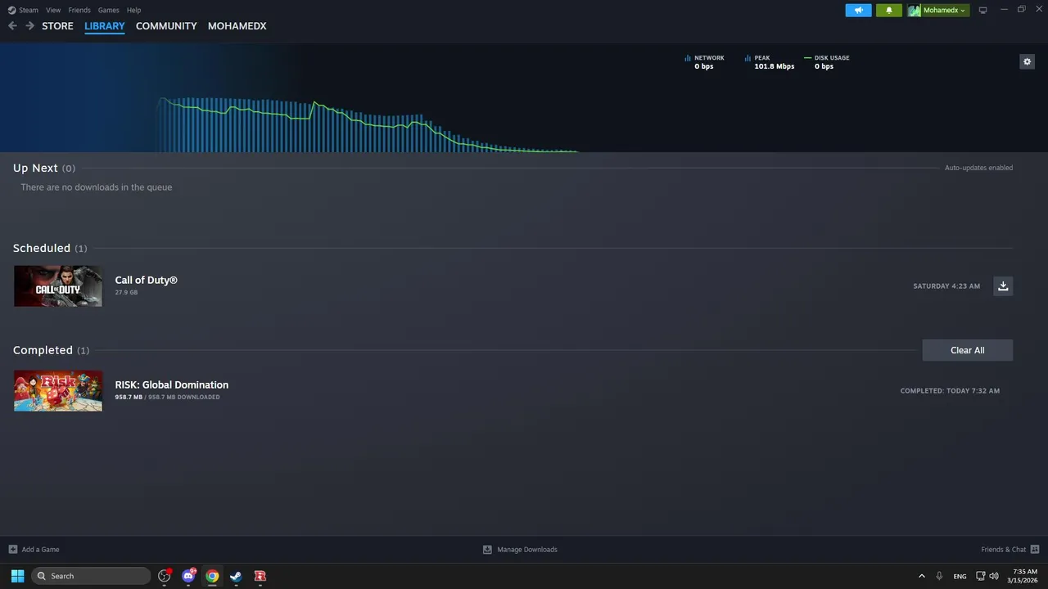Viewport: 1048px width, 589px height.
Task: Open the Friends menu
Action: (x=79, y=10)
